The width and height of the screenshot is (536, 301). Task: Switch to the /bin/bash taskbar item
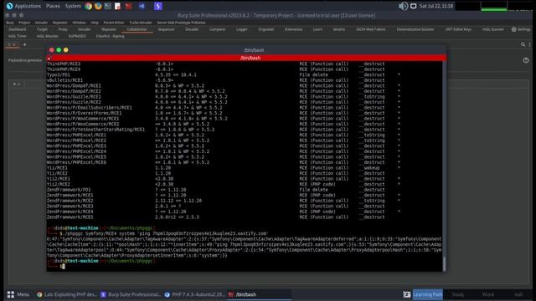point(259,294)
